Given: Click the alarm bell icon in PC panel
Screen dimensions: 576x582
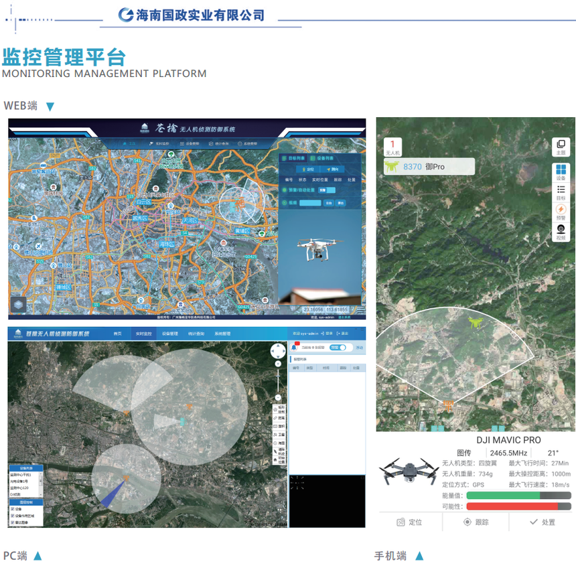Looking at the screenshot, I should [x=295, y=347].
